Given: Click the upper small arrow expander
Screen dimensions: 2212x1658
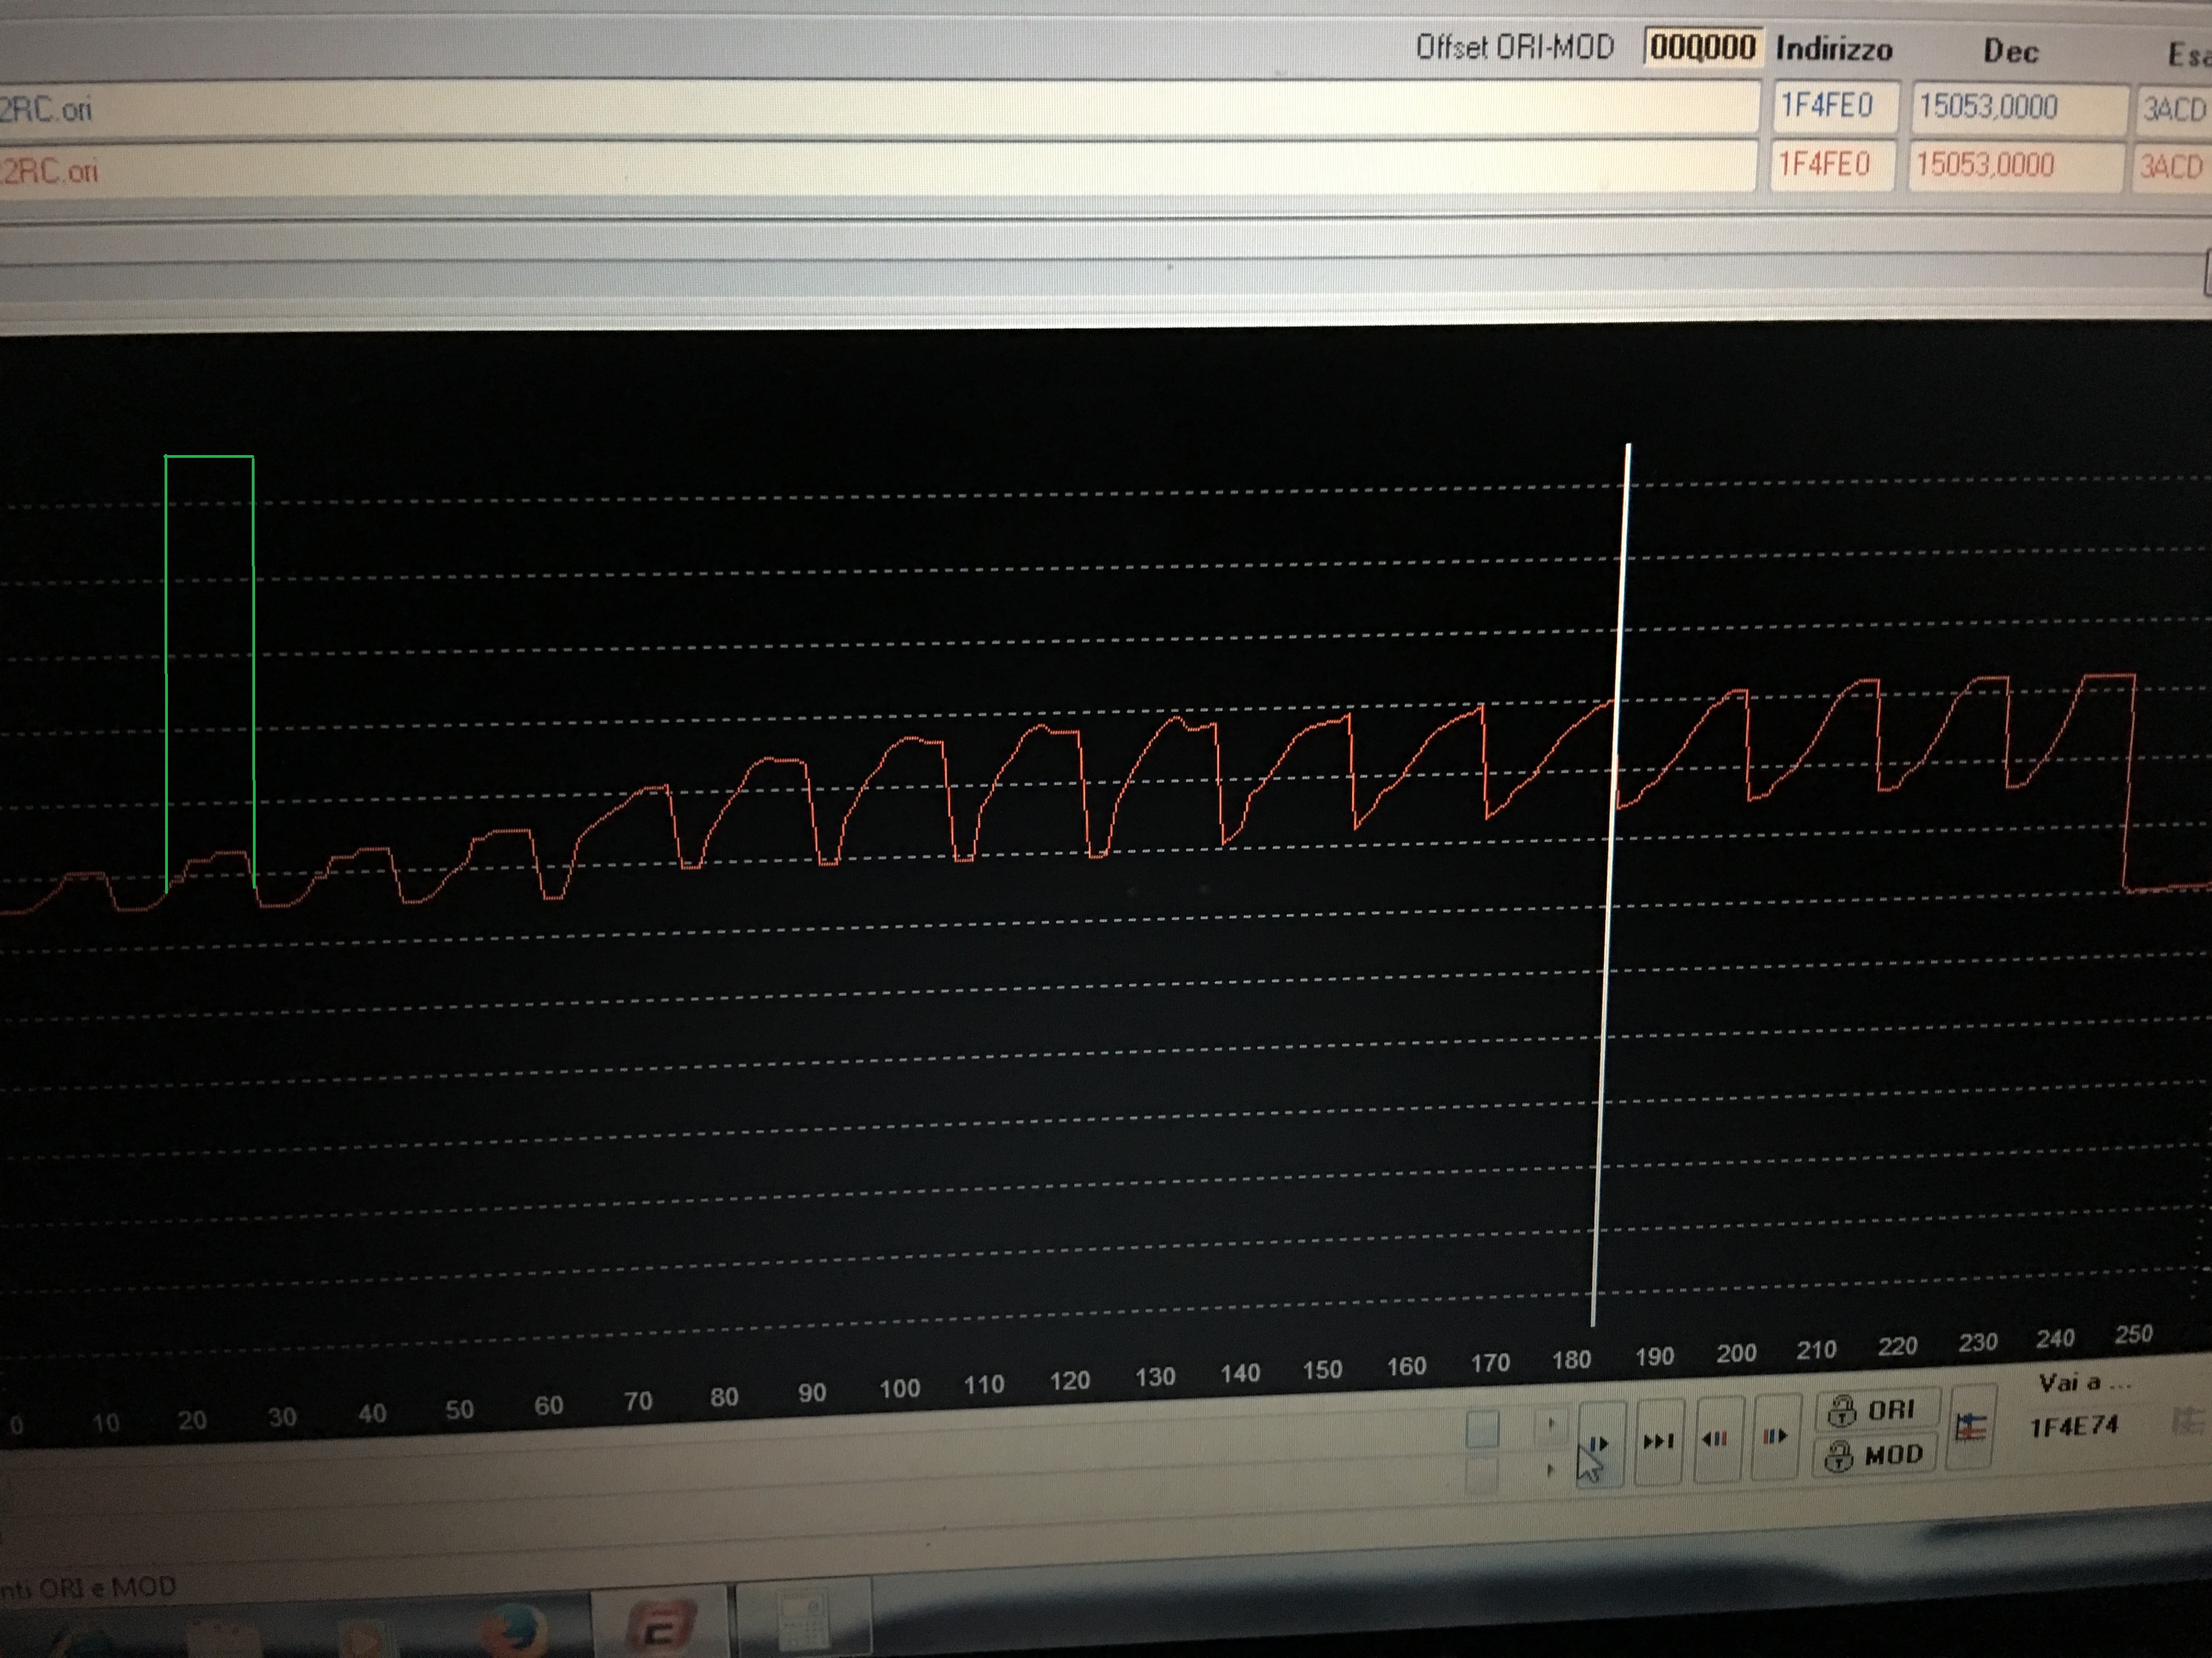Looking at the screenshot, I should 1551,1423.
